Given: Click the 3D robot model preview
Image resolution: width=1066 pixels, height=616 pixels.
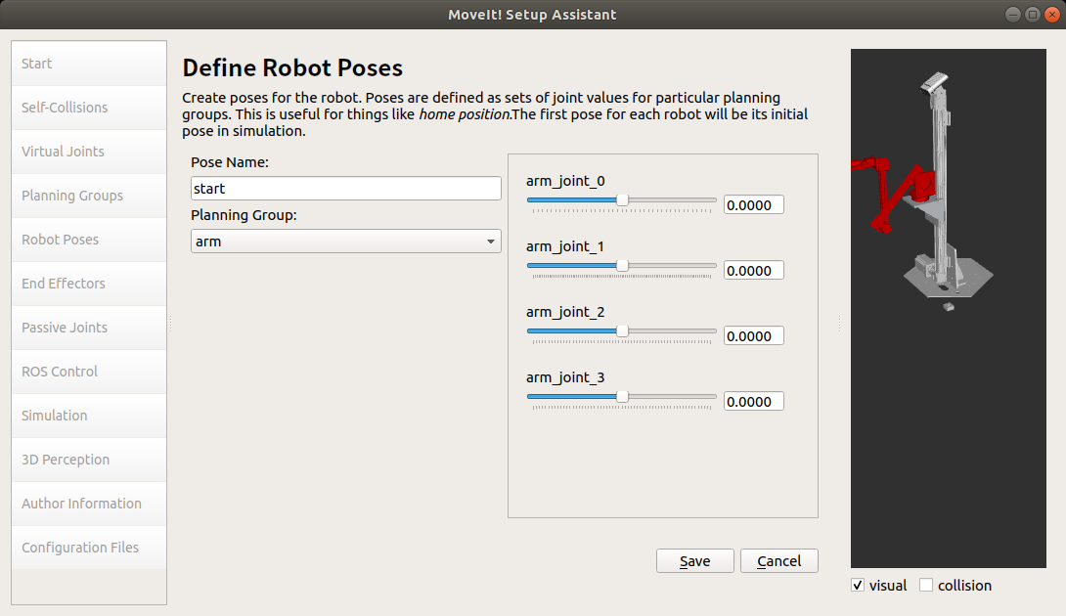Looking at the screenshot, I should (949, 308).
